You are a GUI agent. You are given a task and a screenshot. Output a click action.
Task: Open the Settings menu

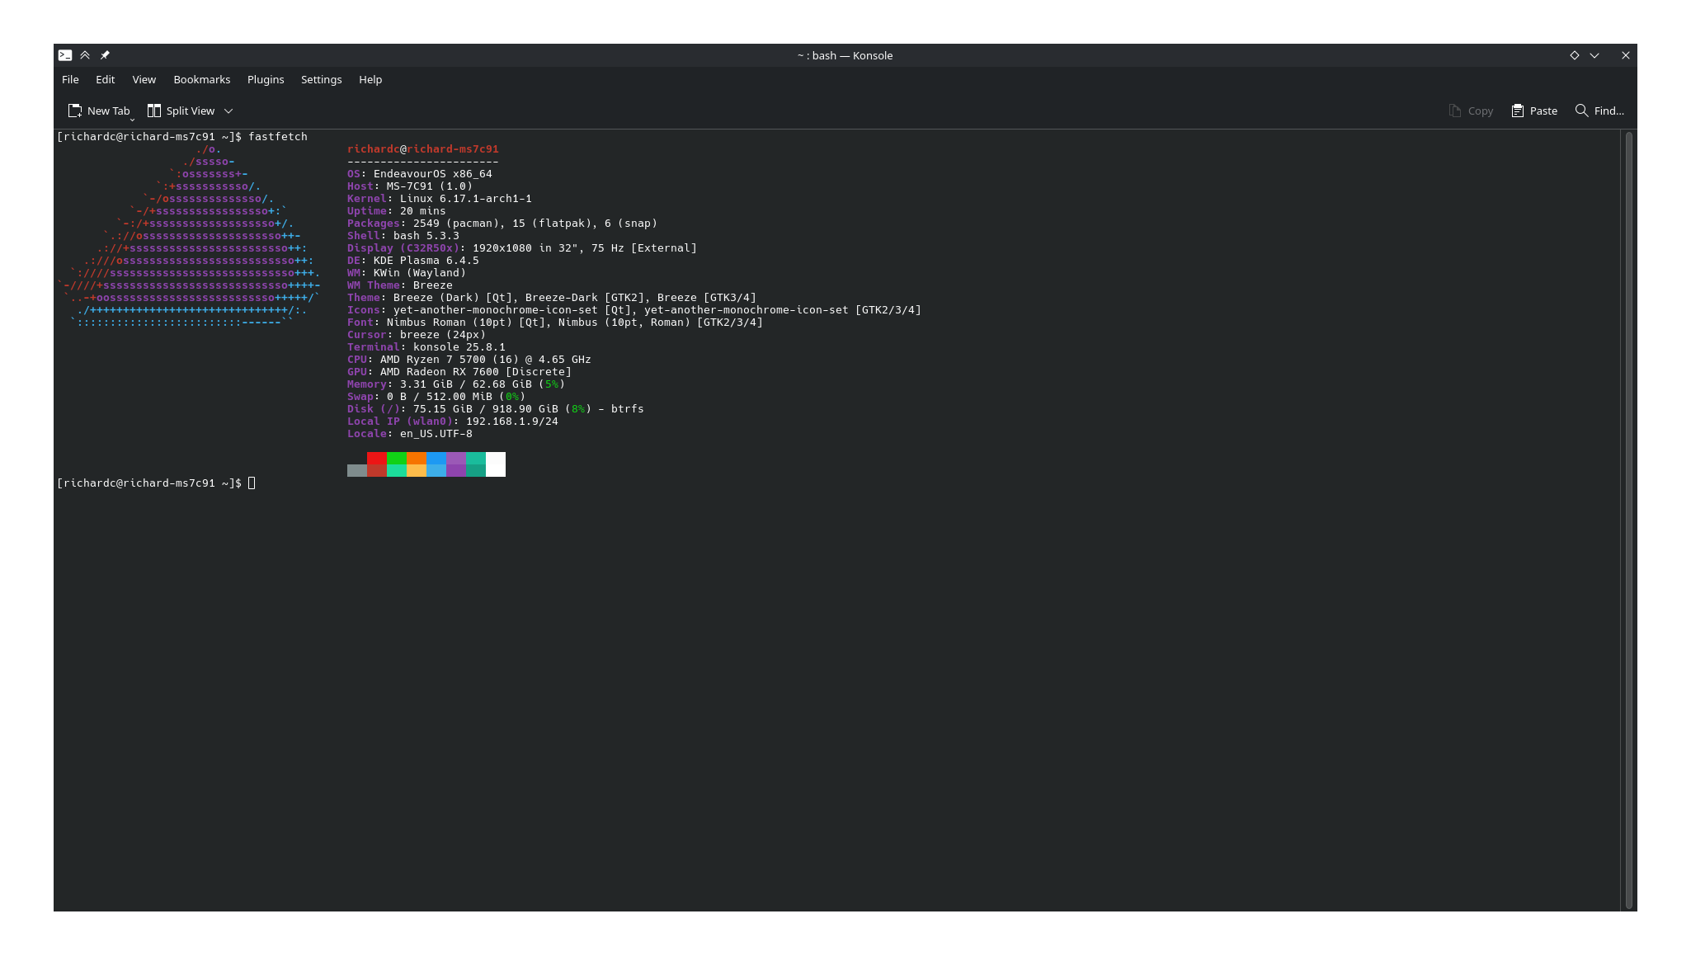[321, 79]
